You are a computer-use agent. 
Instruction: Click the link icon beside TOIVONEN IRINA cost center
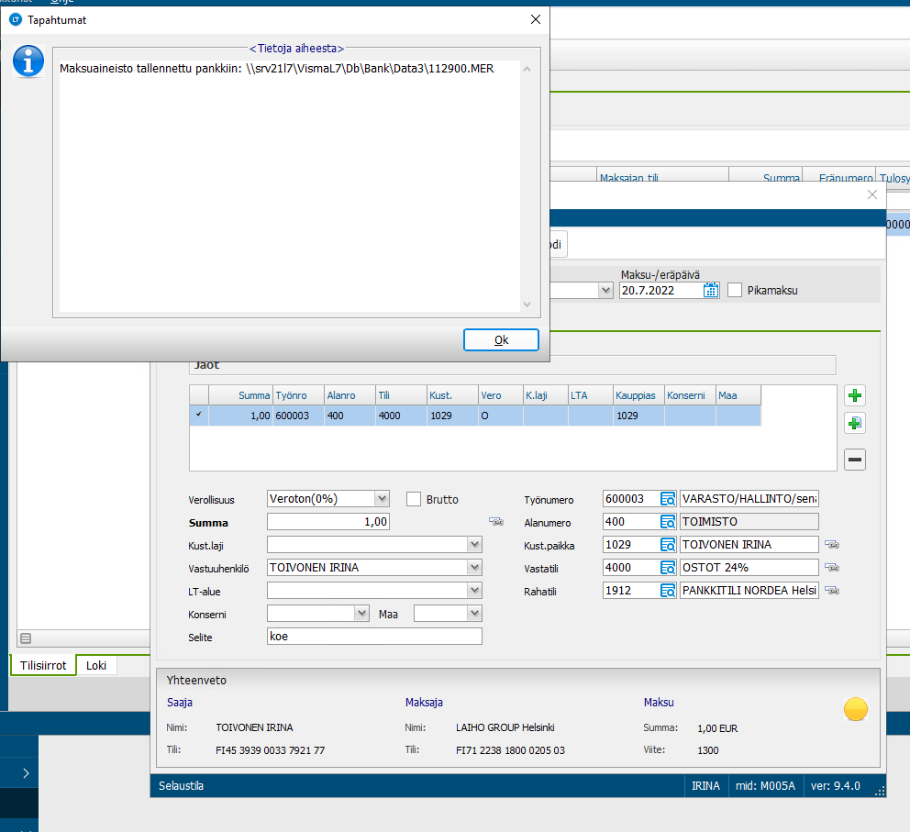click(x=832, y=545)
